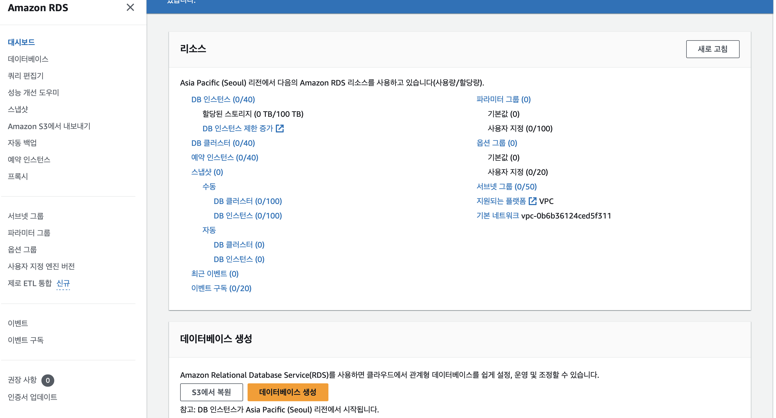This screenshot has width=776, height=418.
Task: Click external link icon beside DB 인스턴스 제한 증가
Action: coord(280,129)
